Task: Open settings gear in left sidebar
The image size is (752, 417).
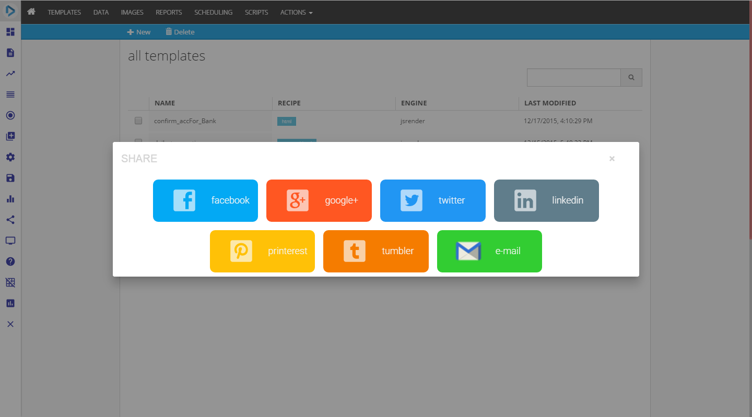Action: pyautogui.click(x=10, y=157)
